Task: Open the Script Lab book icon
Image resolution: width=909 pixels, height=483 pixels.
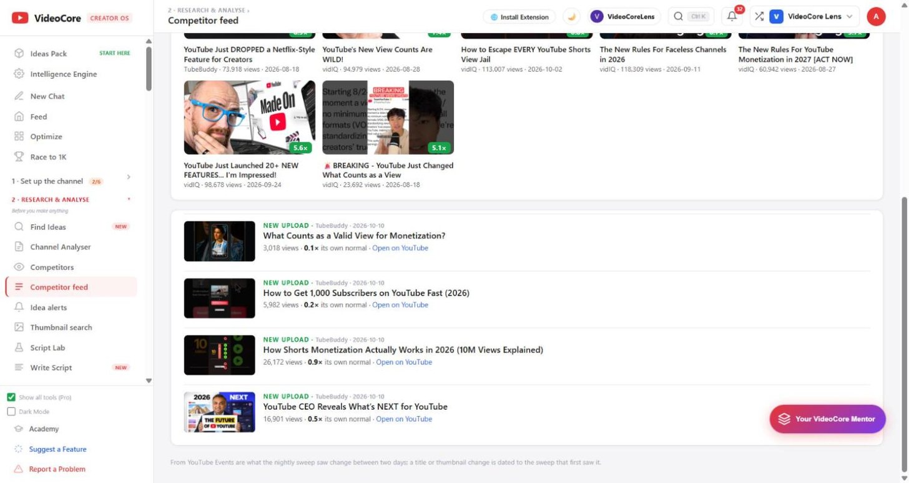Action: pos(19,347)
